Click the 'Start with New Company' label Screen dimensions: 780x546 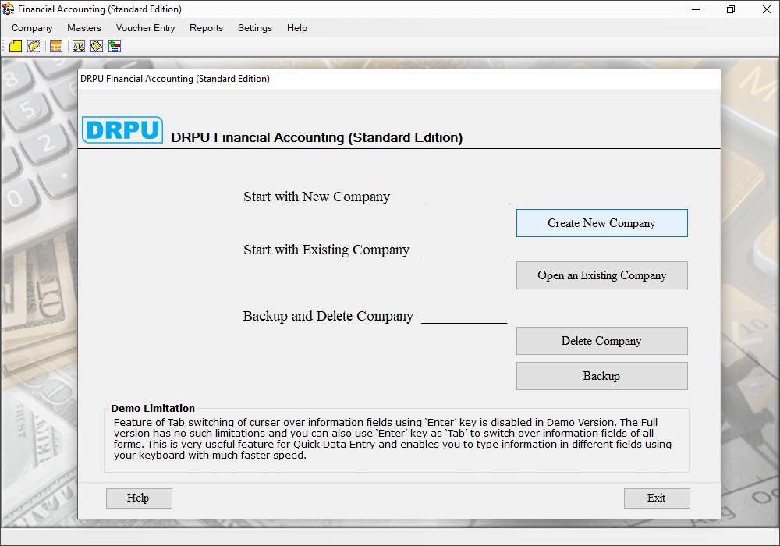(x=317, y=197)
